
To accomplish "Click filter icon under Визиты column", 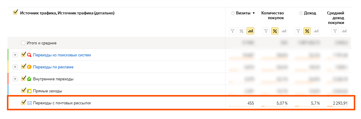I will point(233,31).
